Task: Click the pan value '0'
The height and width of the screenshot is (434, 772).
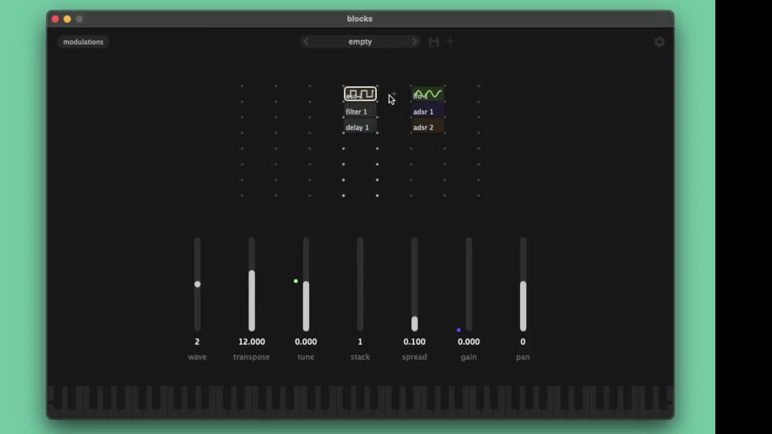Action: pyautogui.click(x=523, y=341)
